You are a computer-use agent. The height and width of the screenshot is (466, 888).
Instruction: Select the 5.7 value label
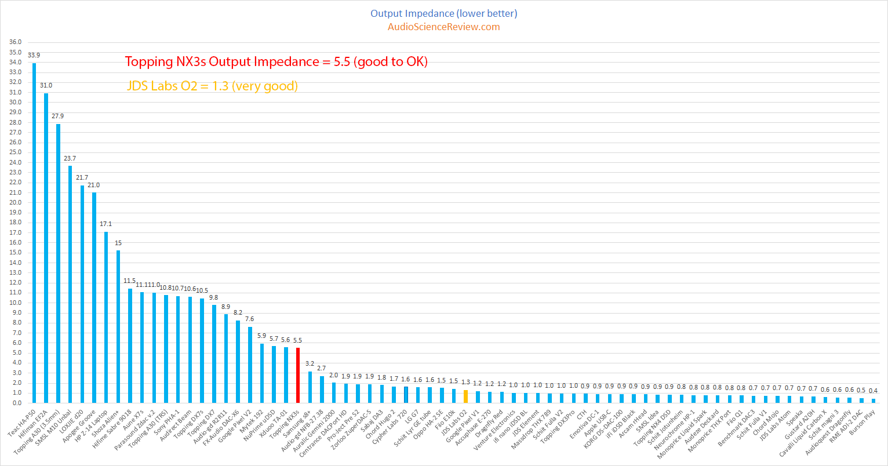tap(274, 338)
